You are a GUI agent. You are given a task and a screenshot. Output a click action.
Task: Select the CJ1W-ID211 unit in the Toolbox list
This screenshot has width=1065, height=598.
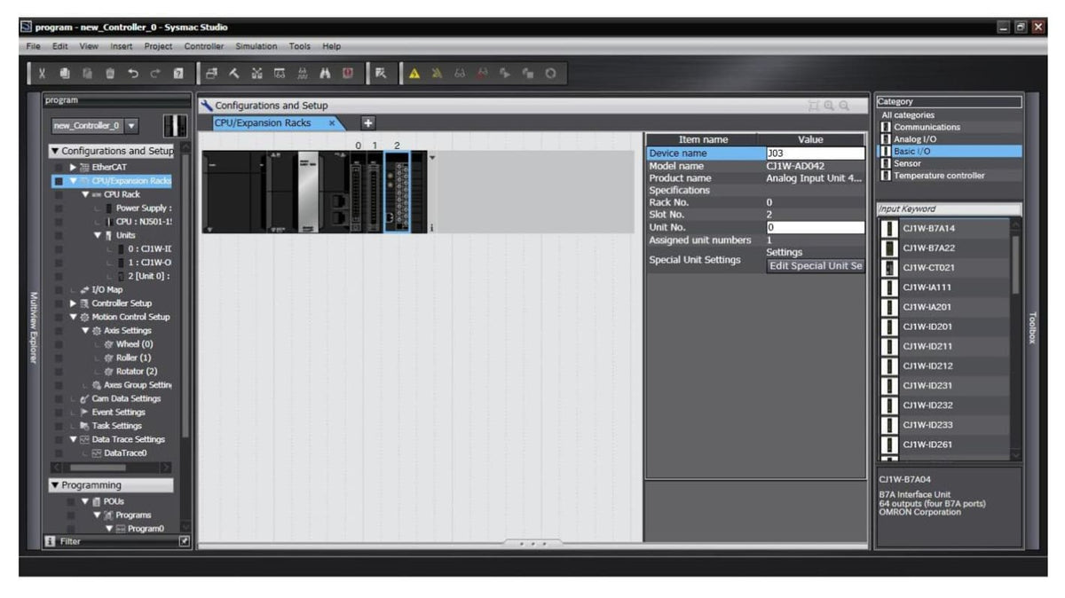point(944,346)
